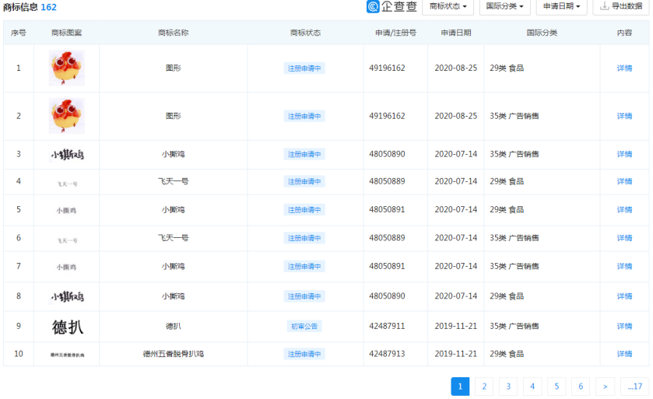Jump to page 5 in pagination

pos(556,387)
